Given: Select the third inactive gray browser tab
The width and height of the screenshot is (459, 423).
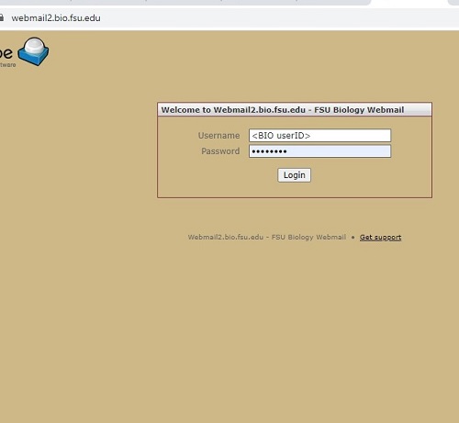Looking at the screenshot, I should point(184,3).
